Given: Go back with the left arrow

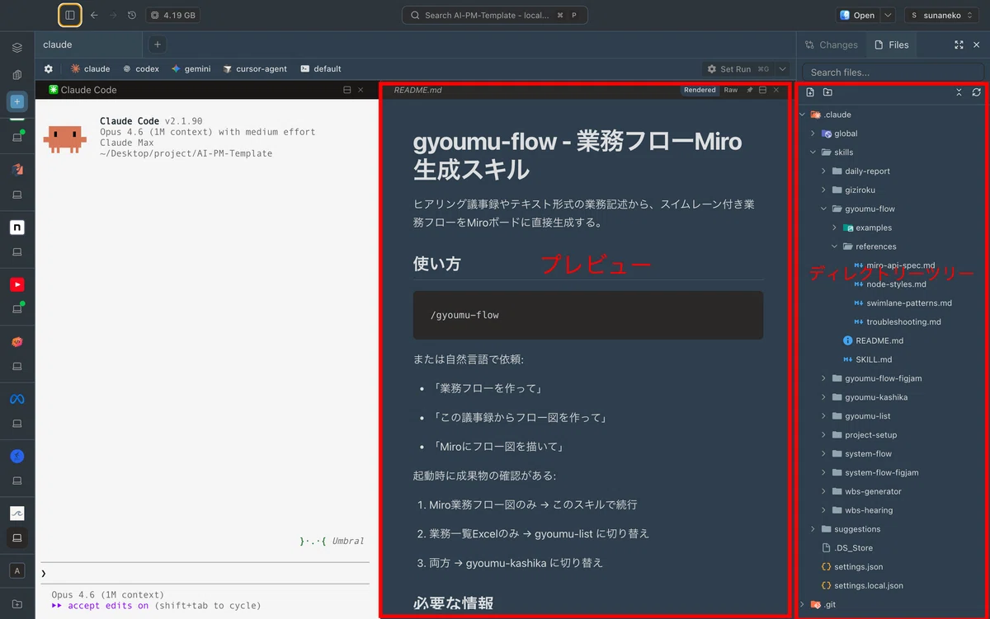Looking at the screenshot, I should pos(94,15).
